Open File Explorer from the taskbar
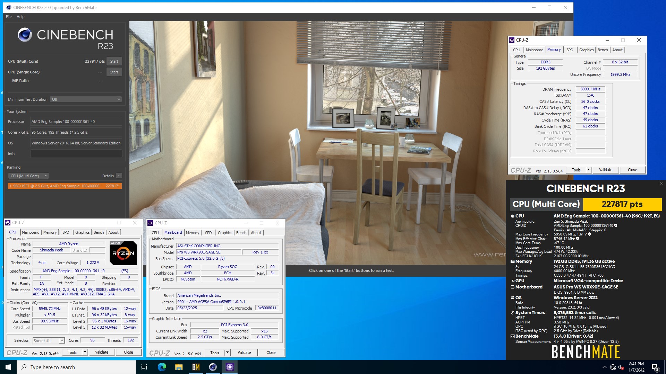 point(179,367)
